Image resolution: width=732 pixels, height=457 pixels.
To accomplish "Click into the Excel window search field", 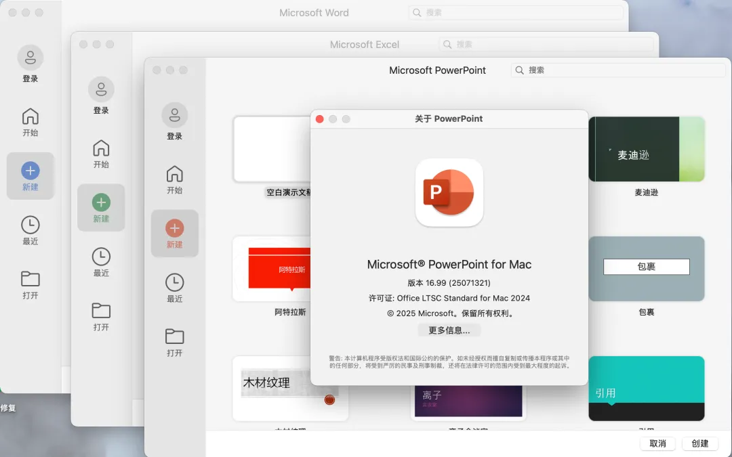I will coord(546,44).
